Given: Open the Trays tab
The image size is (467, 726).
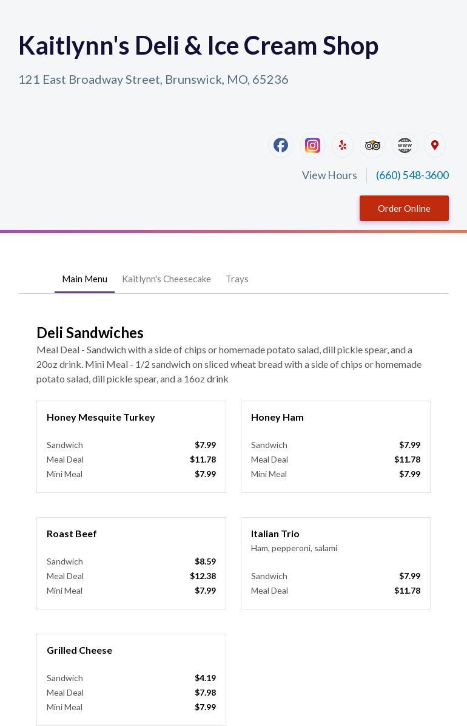Looking at the screenshot, I should tap(237, 279).
